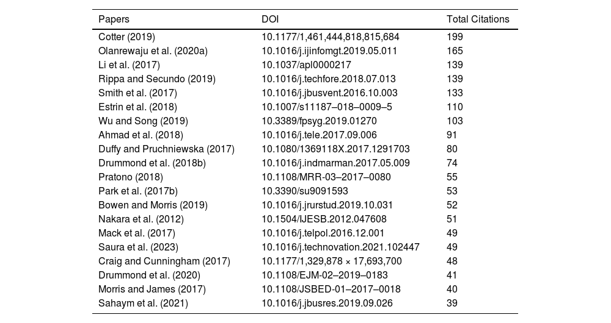Click Bowen and Morris (2019) citation

pos(153,205)
